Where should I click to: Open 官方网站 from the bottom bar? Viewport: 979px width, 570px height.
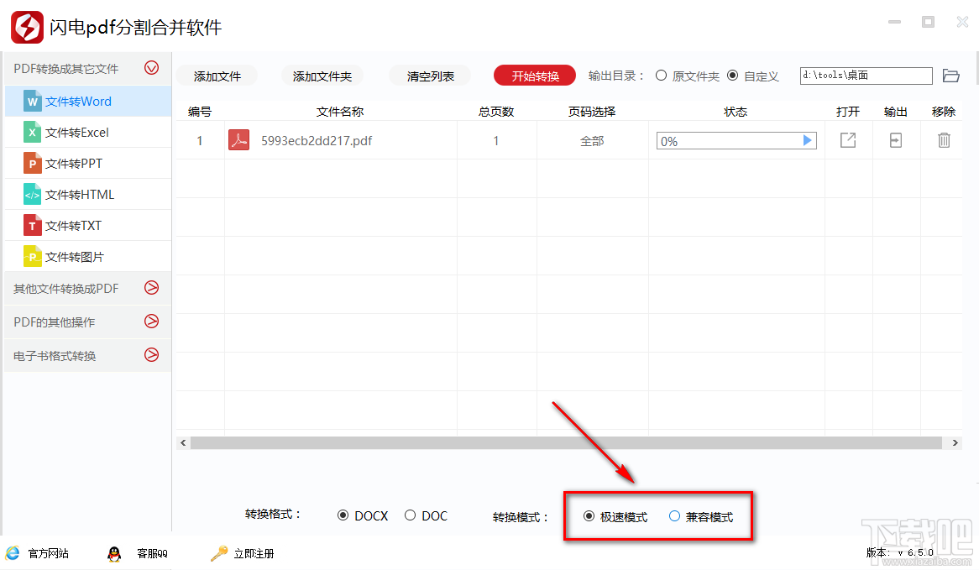[x=38, y=553]
